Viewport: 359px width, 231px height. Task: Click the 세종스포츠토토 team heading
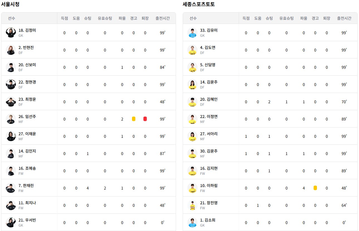coord(199,4)
